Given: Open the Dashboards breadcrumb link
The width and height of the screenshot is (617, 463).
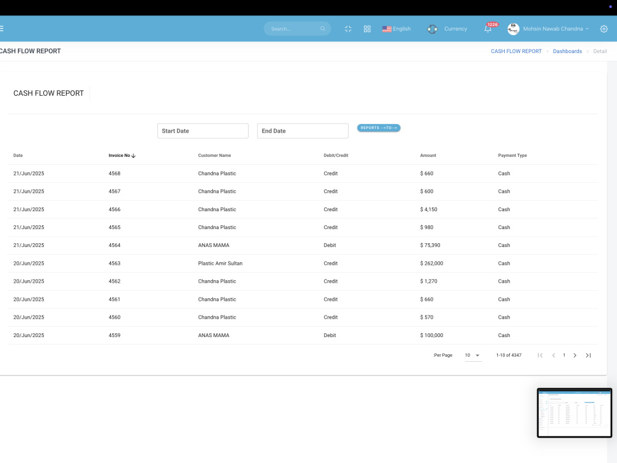Looking at the screenshot, I should point(567,51).
